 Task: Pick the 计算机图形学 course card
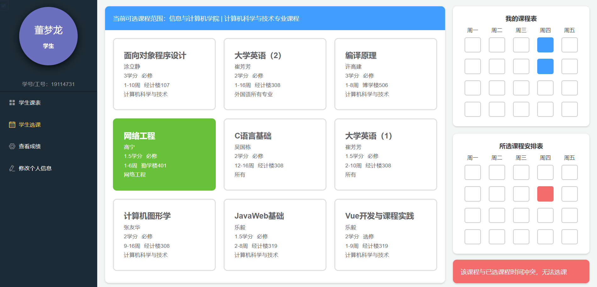(x=164, y=235)
